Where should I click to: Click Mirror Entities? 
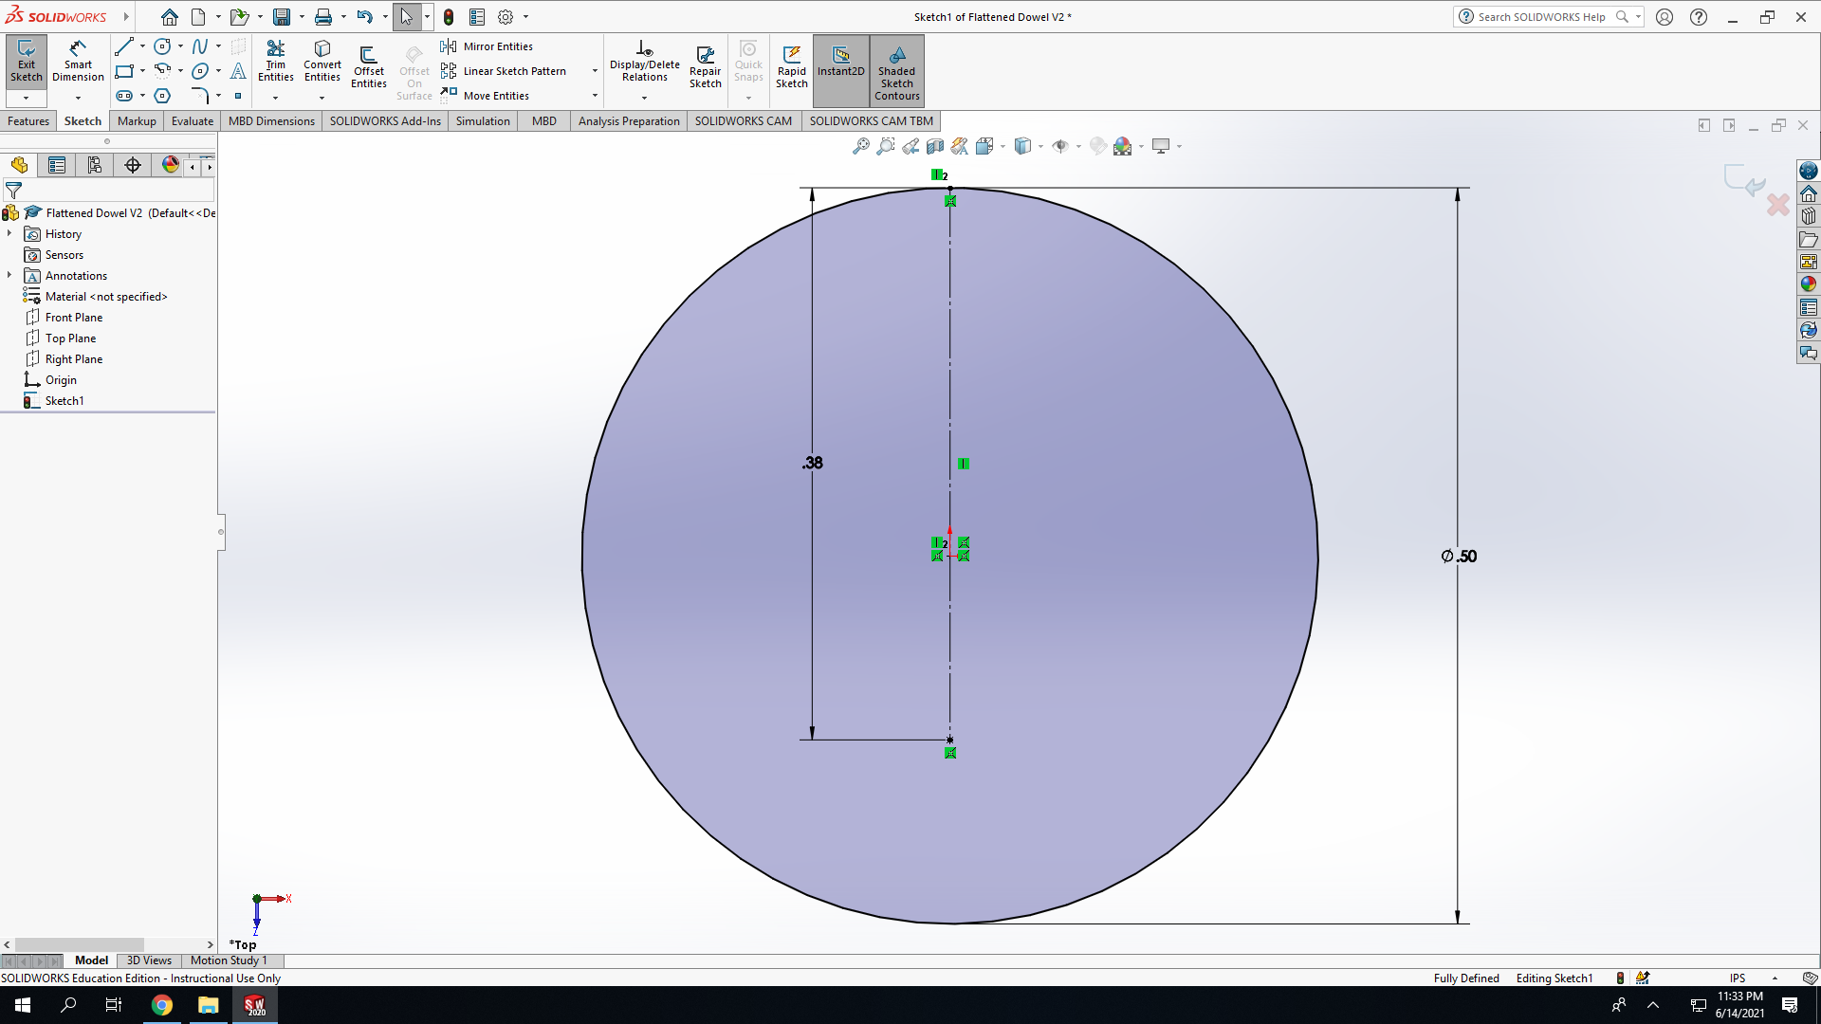[x=487, y=46]
